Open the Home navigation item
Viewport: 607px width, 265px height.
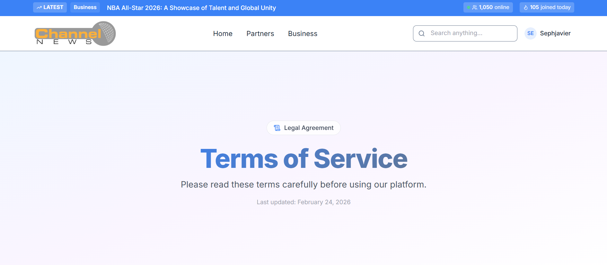pyautogui.click(x=223, y=33)
